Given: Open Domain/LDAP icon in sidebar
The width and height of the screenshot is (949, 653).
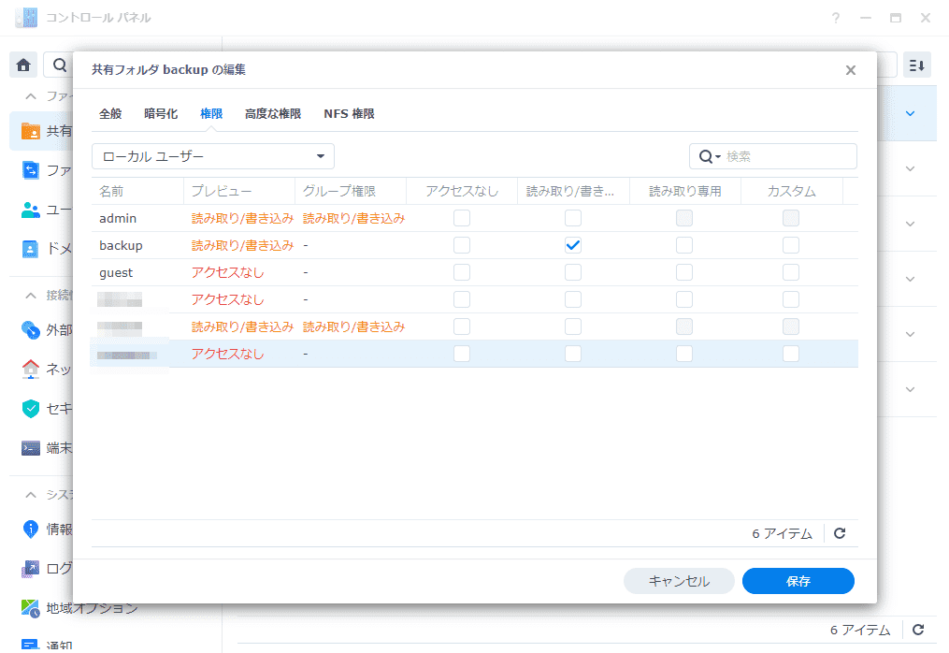Looking at the screenshot, I should point(30,249).
